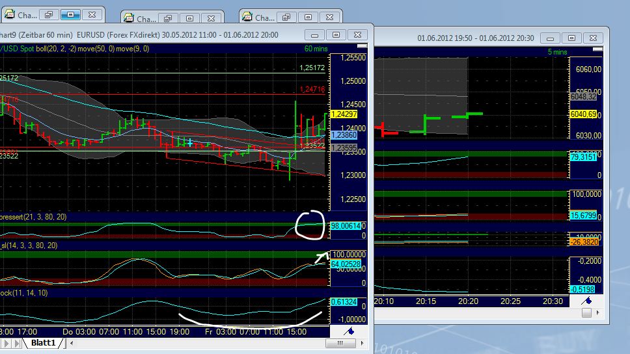Click the 5 mins chart date range title
This screenshot has height=354, width=630.
point(476,38)
